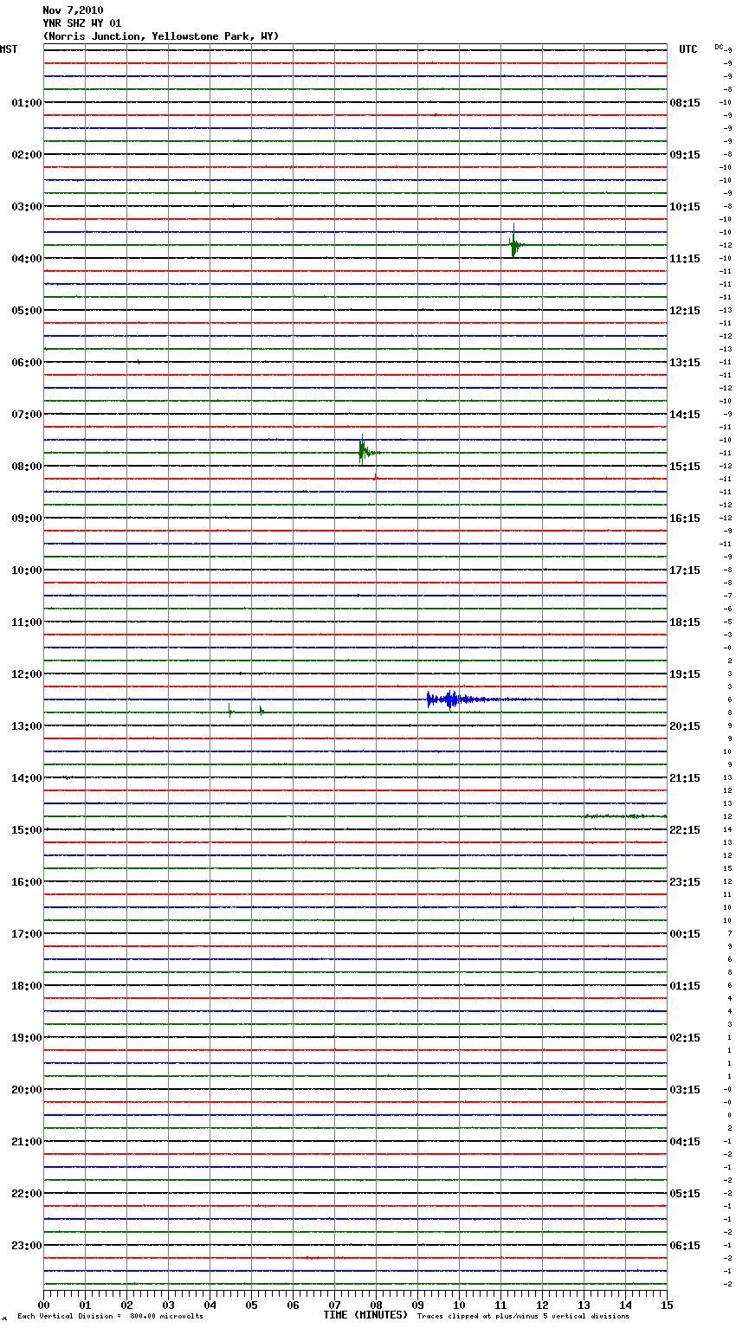This screenshot has height=1328, width=736.
Task: Select the 13:00 MST time label
Action: click(x=27, y=726)
